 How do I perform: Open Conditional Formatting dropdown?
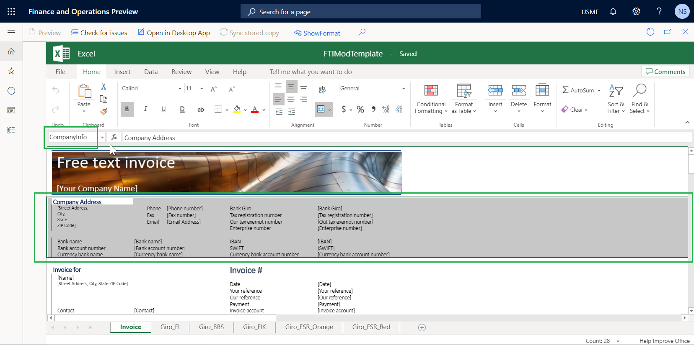[x=431, y=99]
